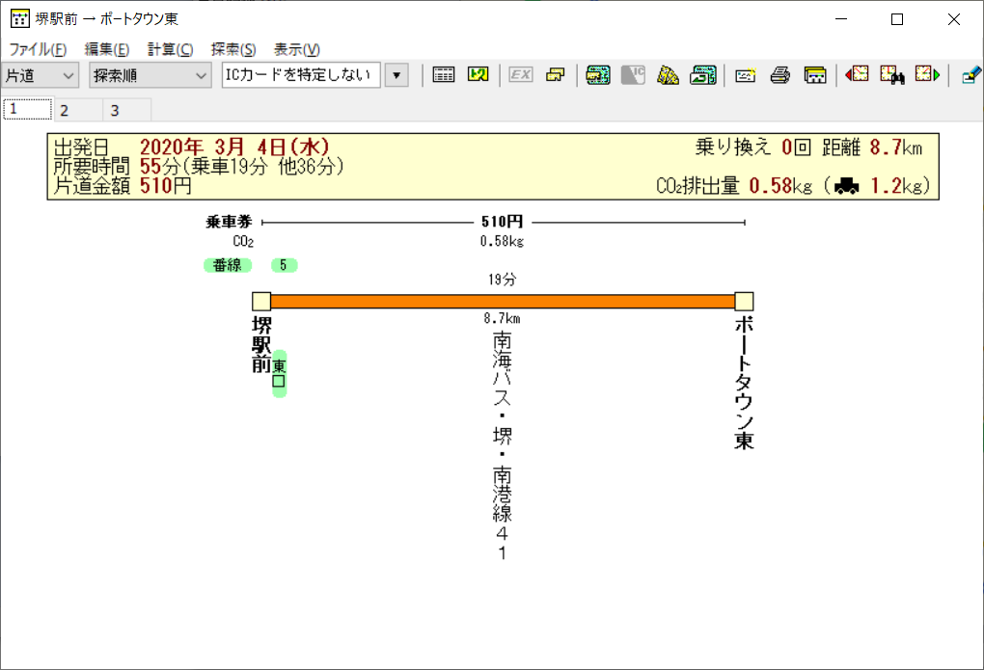Click the green pass icon with arrow

pos(703,74)
